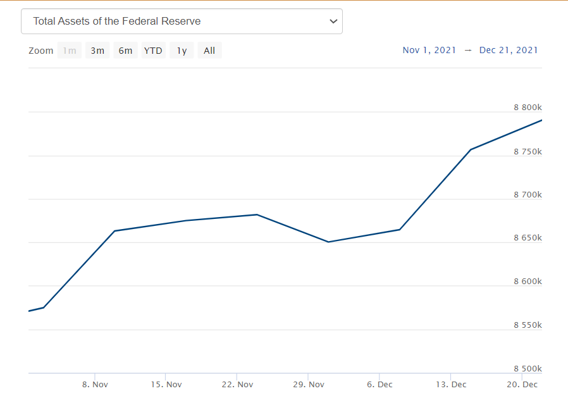Click the 8 550k axis label
This screenshot has height=398, width=568.
coord(528,325)
